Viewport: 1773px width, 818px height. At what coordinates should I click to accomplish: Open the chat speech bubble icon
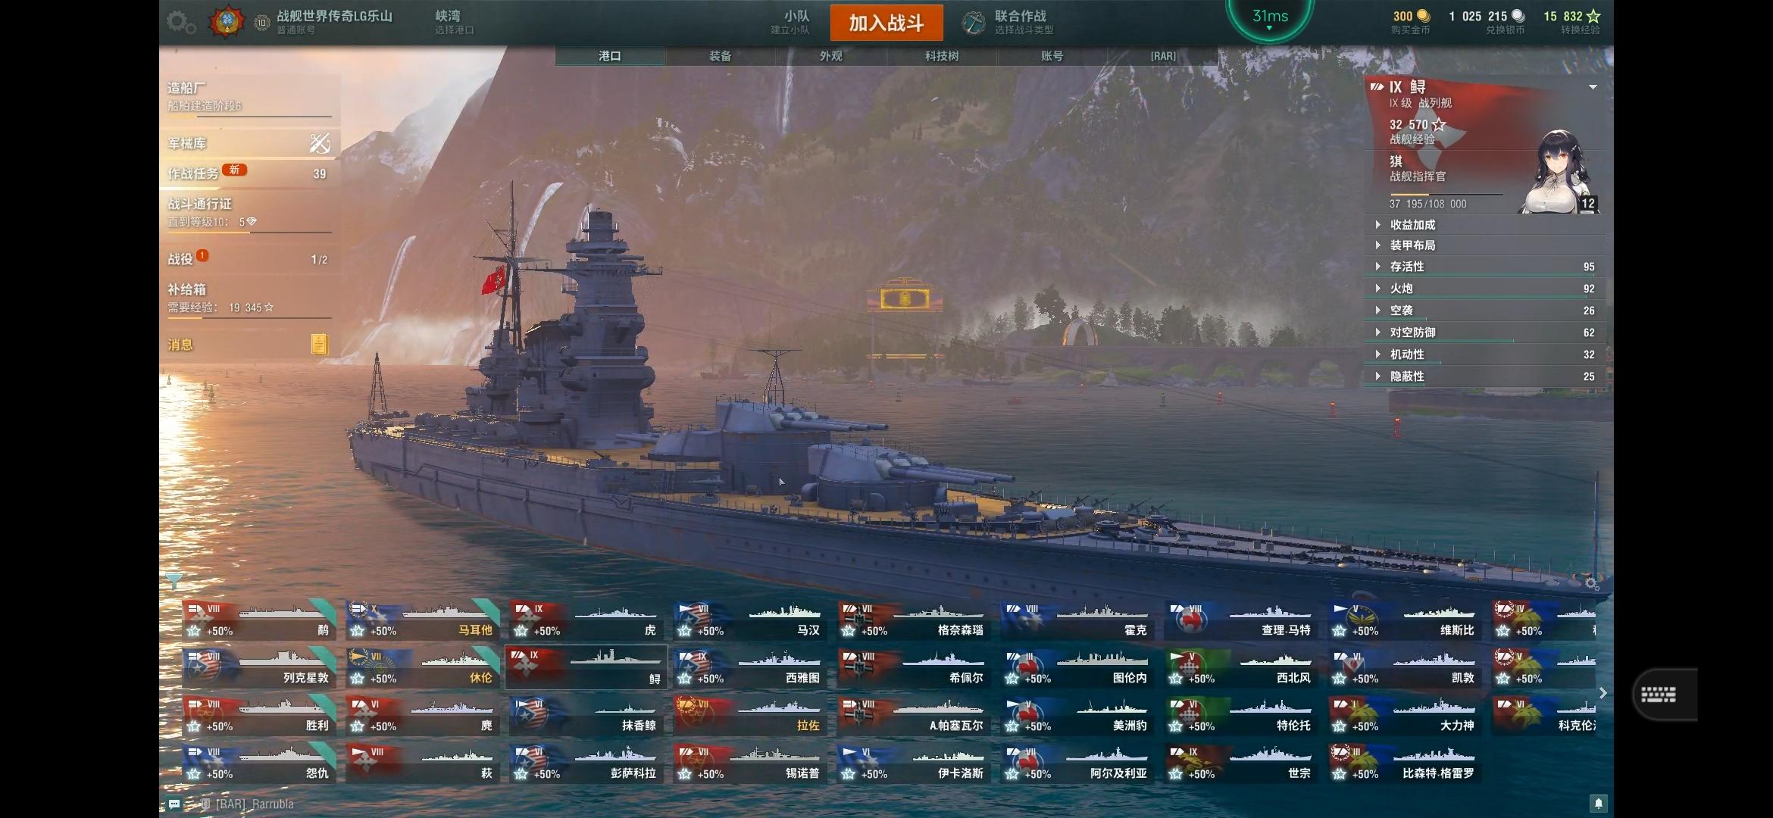(x=174, y=804)
